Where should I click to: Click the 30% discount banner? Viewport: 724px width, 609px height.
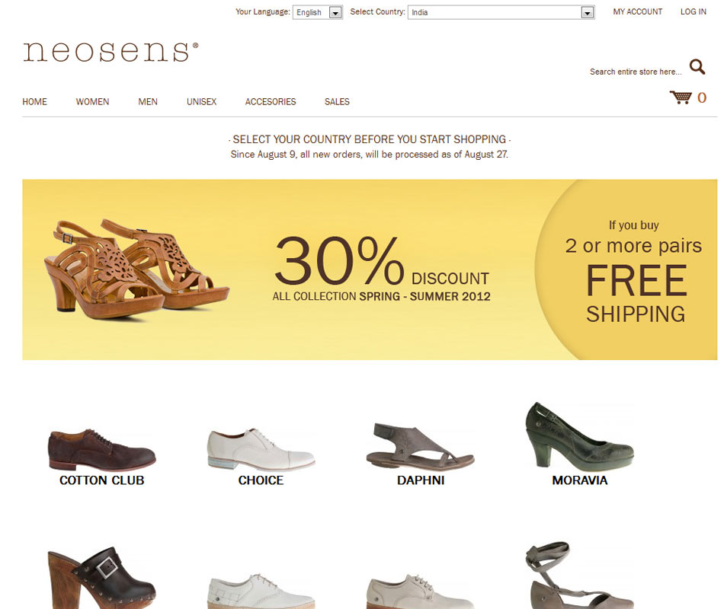[370, 269]
